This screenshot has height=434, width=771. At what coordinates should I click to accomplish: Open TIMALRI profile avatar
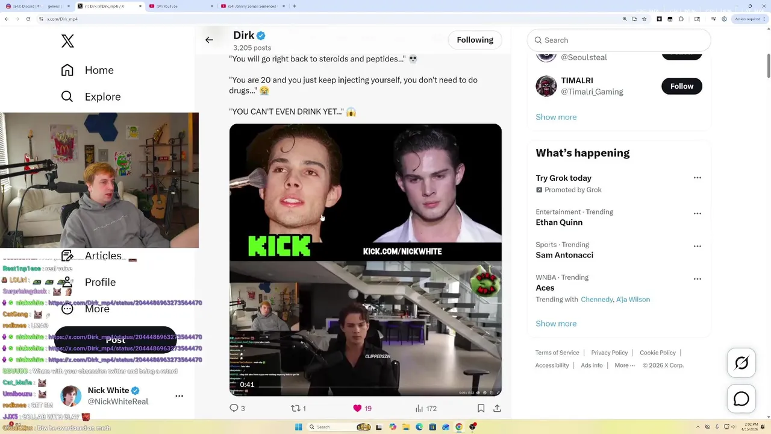point(546,86)
